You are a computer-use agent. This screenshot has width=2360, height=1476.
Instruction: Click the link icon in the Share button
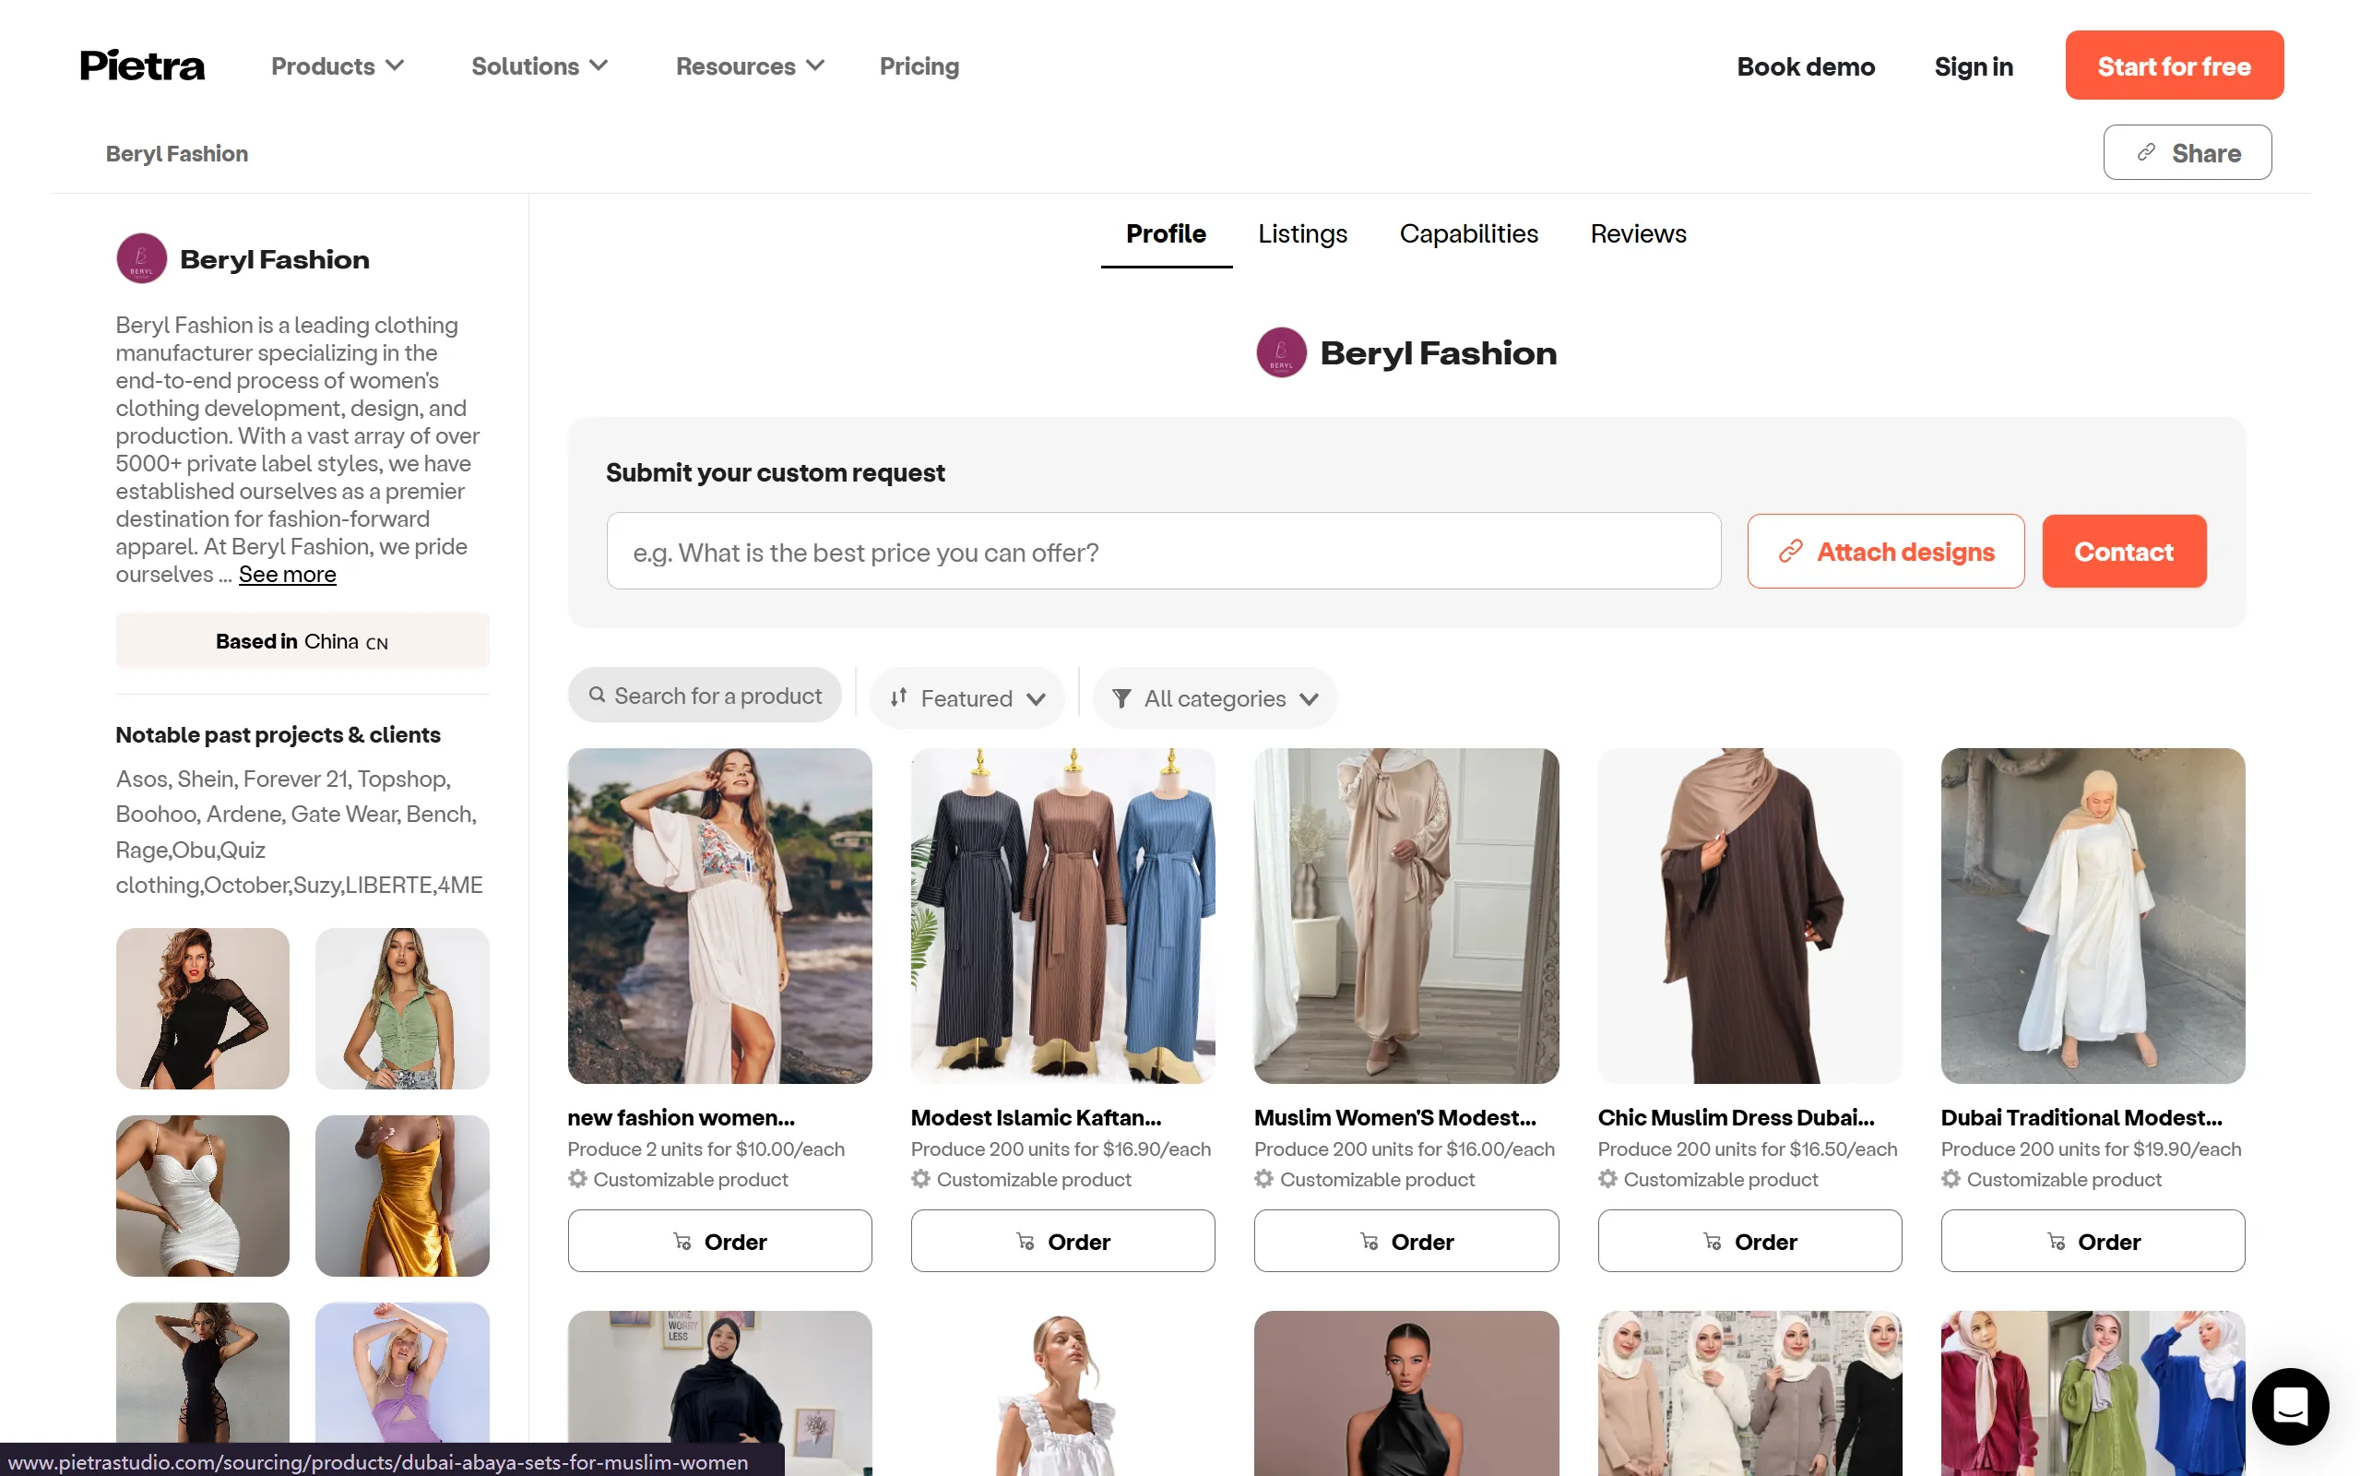pyautogui.click(x=2145, y=152)
